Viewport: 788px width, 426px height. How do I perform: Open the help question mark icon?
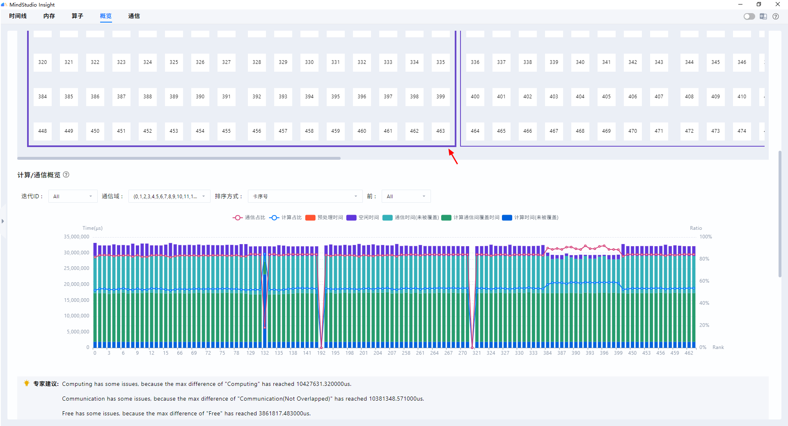776,16
